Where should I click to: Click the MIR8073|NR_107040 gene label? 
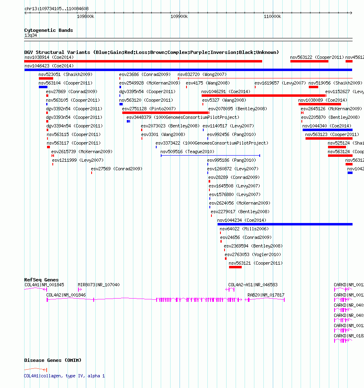point(99,285)
